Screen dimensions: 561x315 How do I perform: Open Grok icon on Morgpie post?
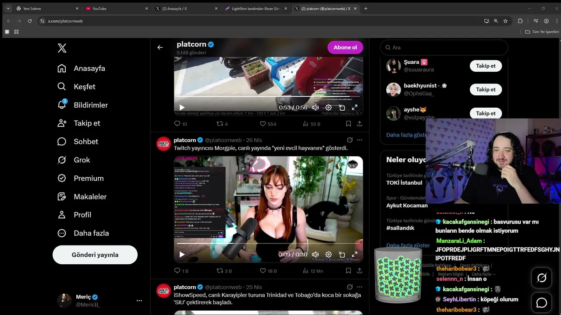coord(350,140)
